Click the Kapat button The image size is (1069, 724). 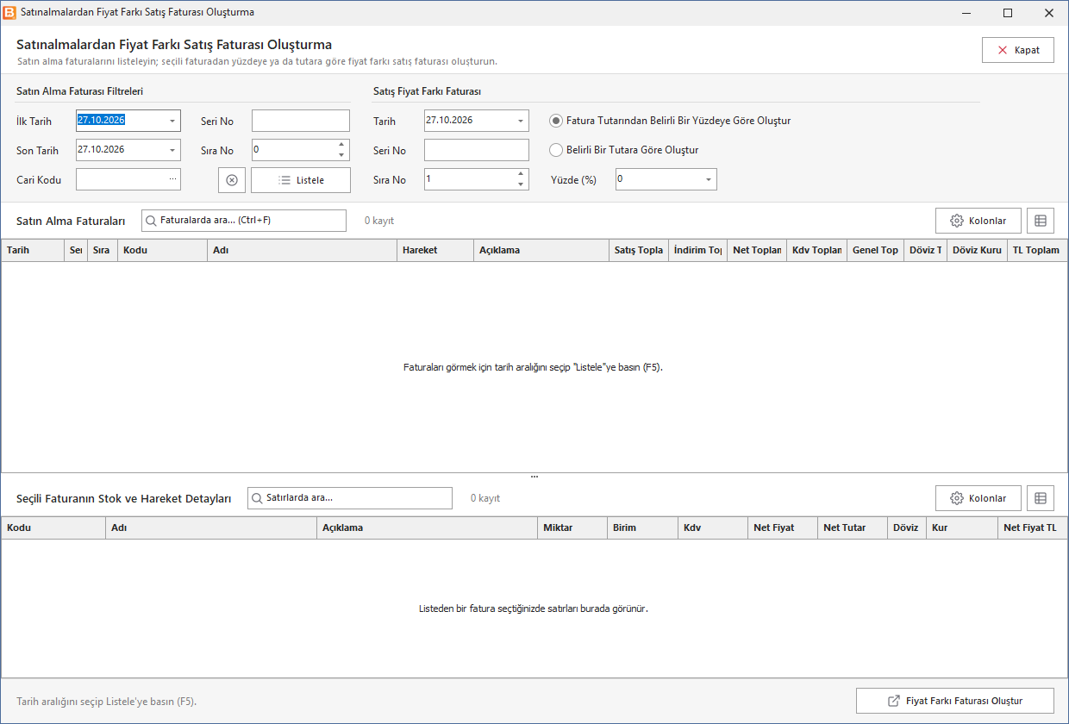coord(1018,50)
